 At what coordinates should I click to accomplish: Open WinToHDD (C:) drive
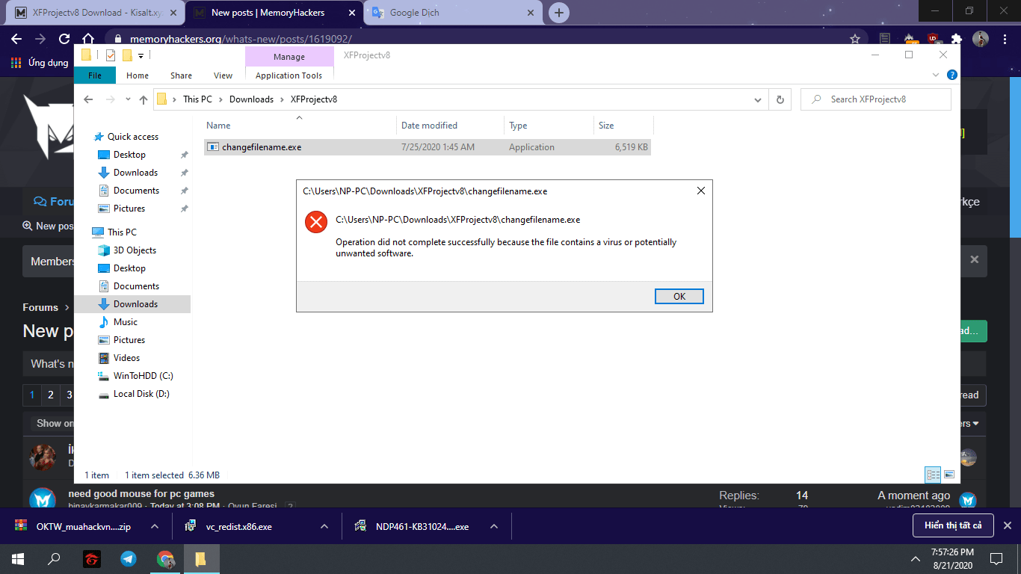coord(143,376)
